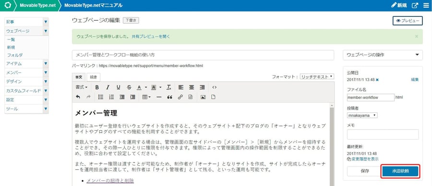432x186 pixels.
Task: Insert an image into the body
Action: coord(203,97)
